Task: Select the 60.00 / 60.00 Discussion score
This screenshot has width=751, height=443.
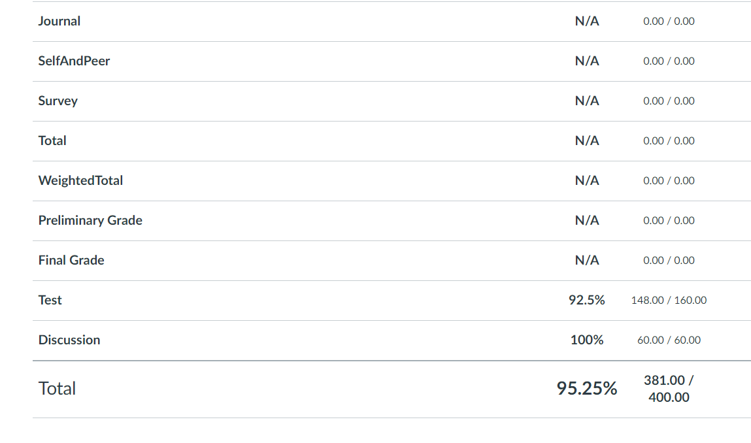Action: tap(669, 340)
